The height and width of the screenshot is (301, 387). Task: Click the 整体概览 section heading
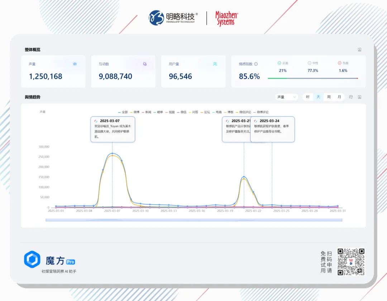point(32,49)
